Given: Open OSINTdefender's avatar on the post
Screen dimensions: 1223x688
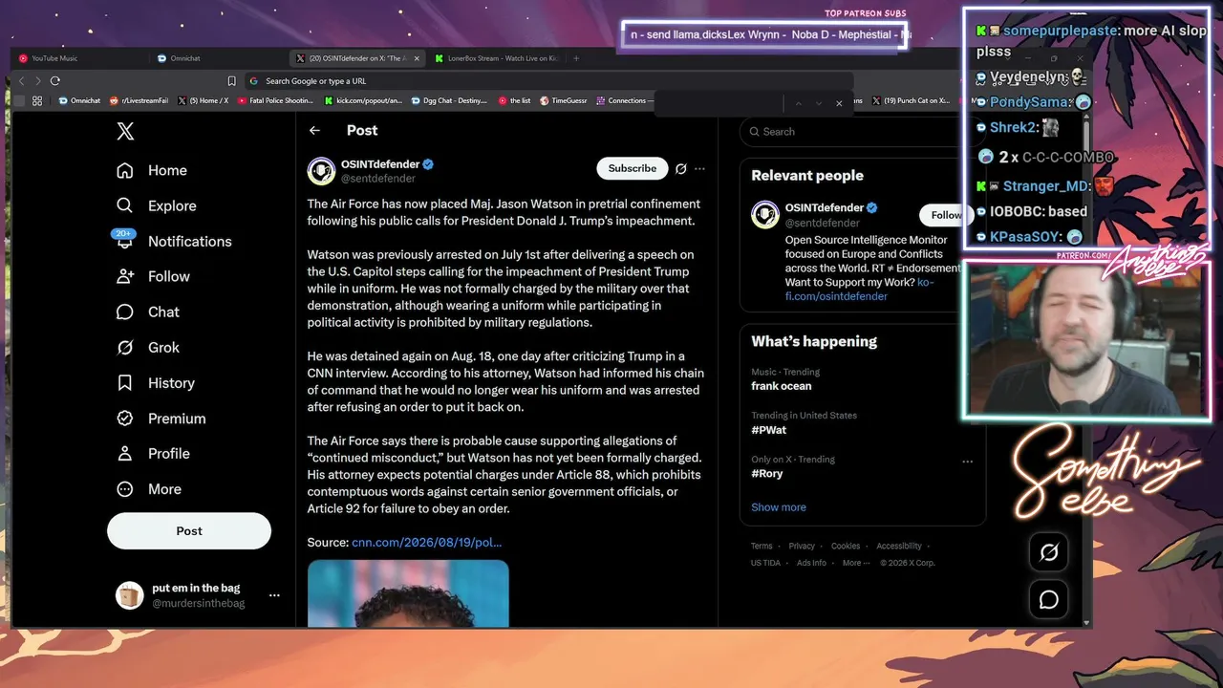Looking at the screenshot, I should [321, 171].
